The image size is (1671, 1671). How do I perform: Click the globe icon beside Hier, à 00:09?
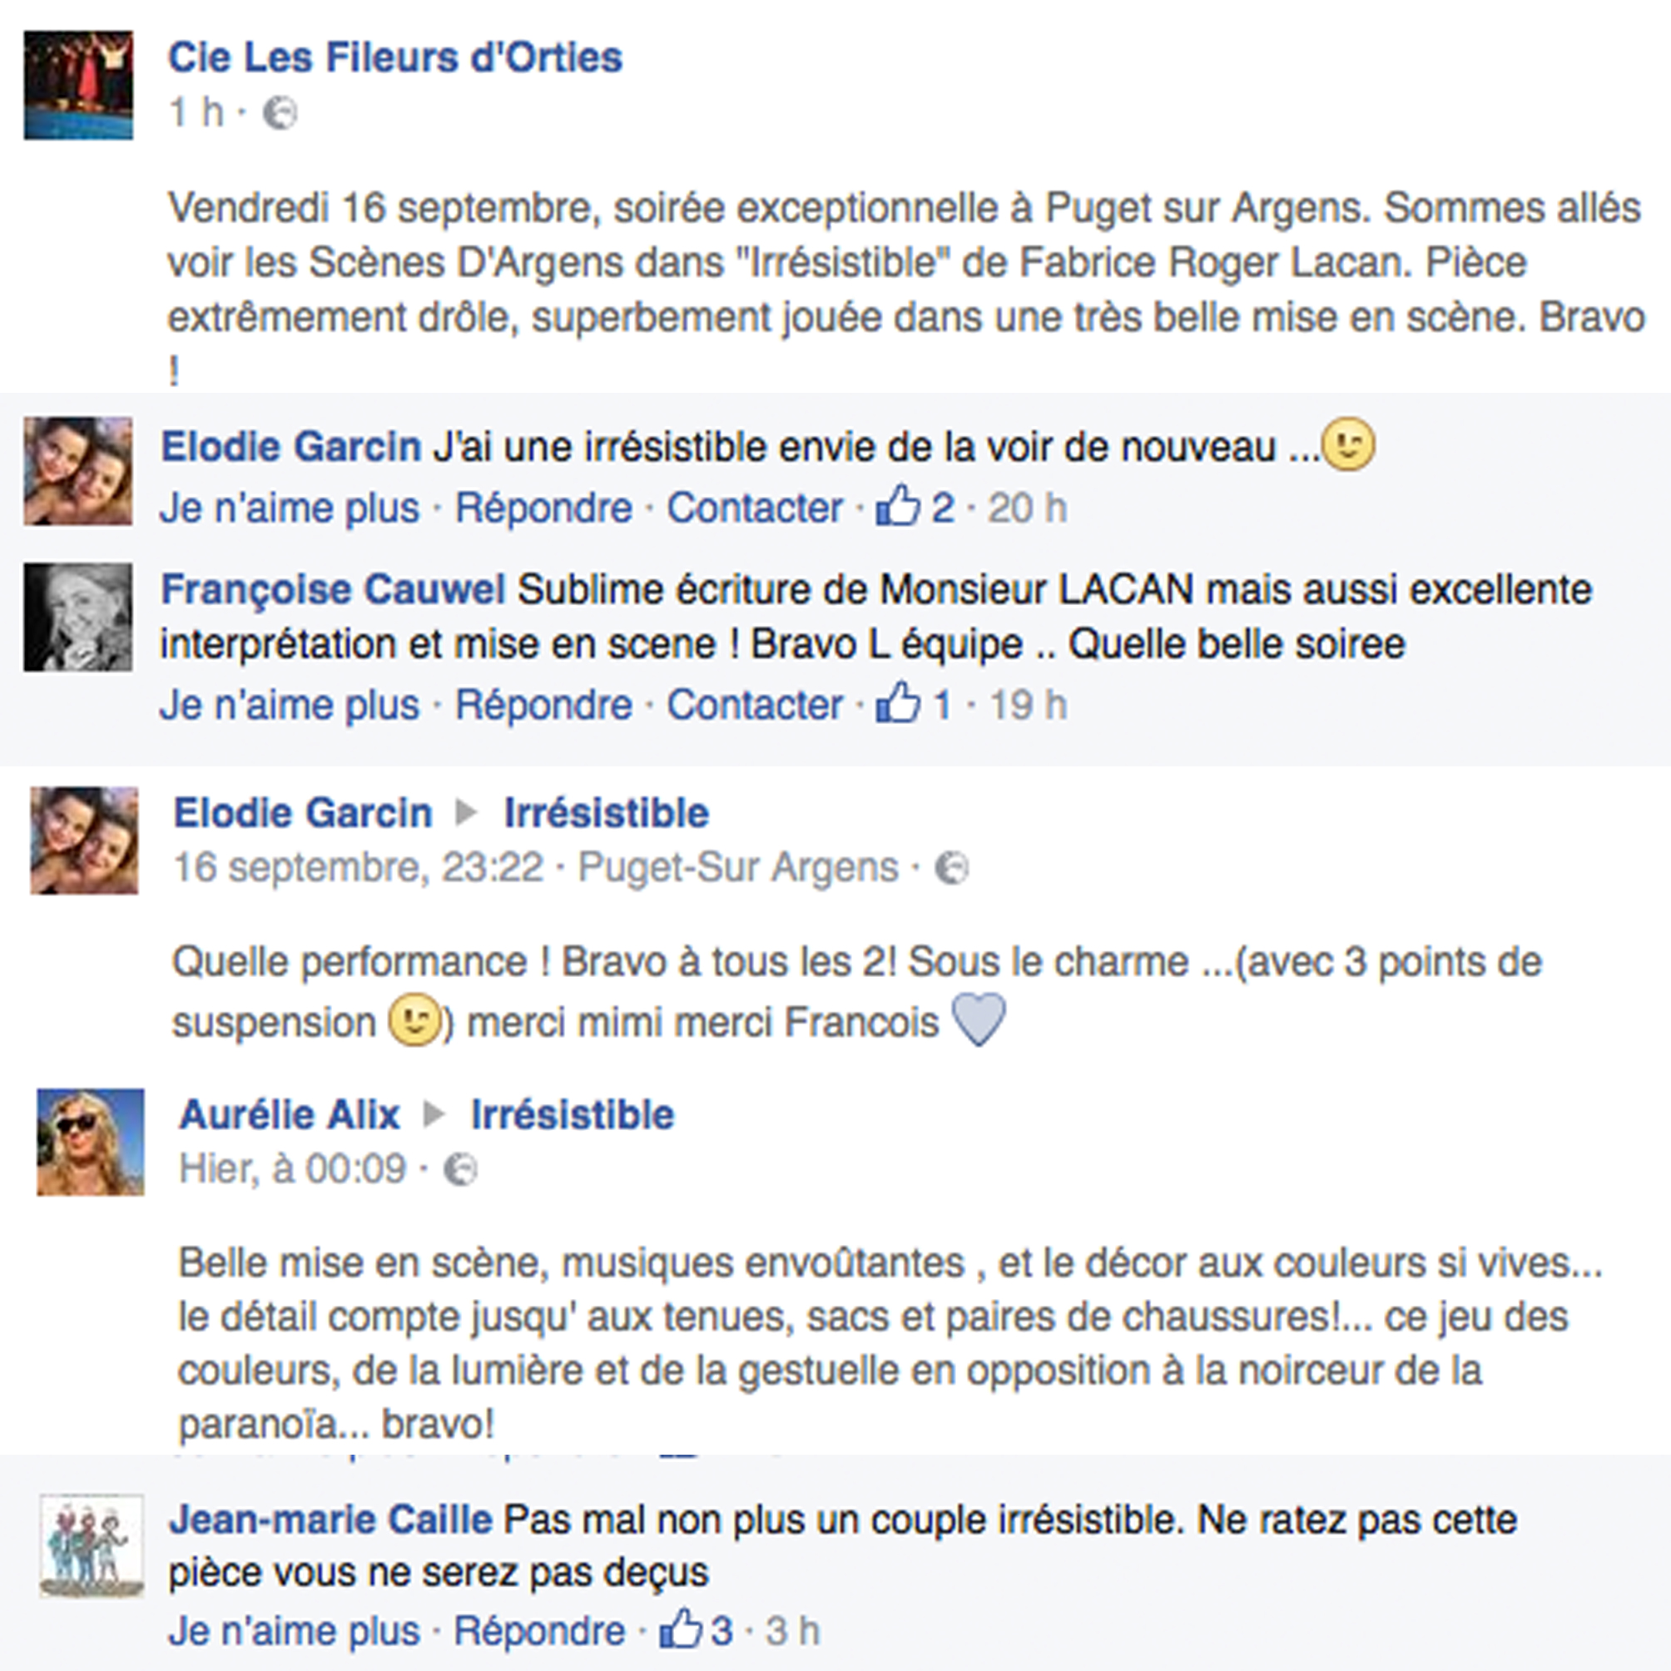460,1170
